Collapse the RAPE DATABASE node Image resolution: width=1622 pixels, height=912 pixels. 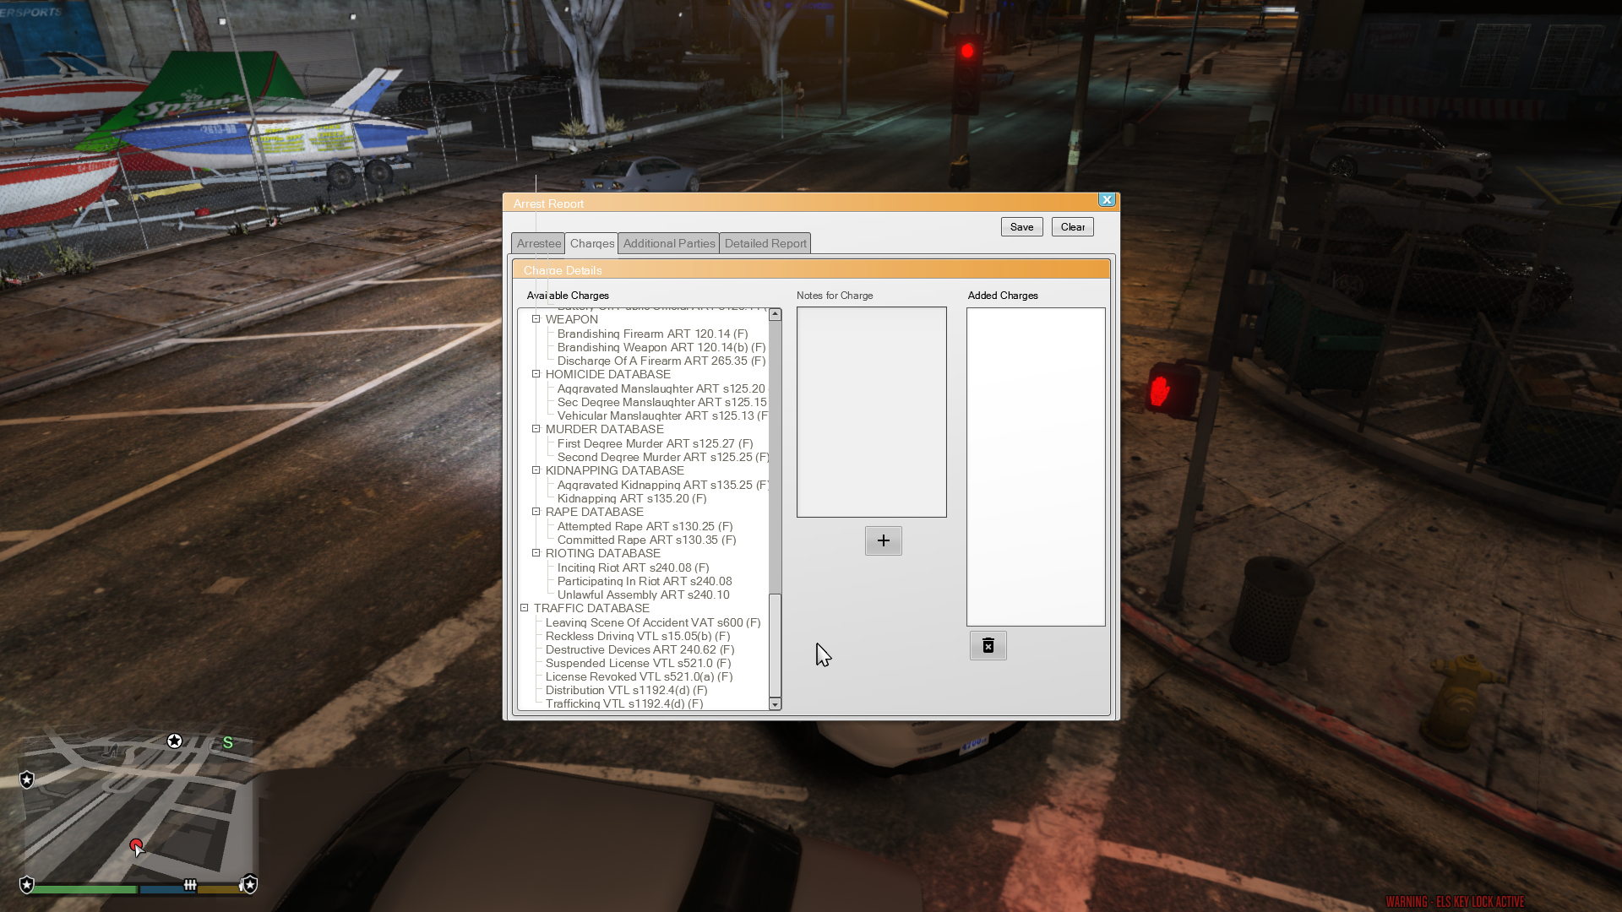536,512
